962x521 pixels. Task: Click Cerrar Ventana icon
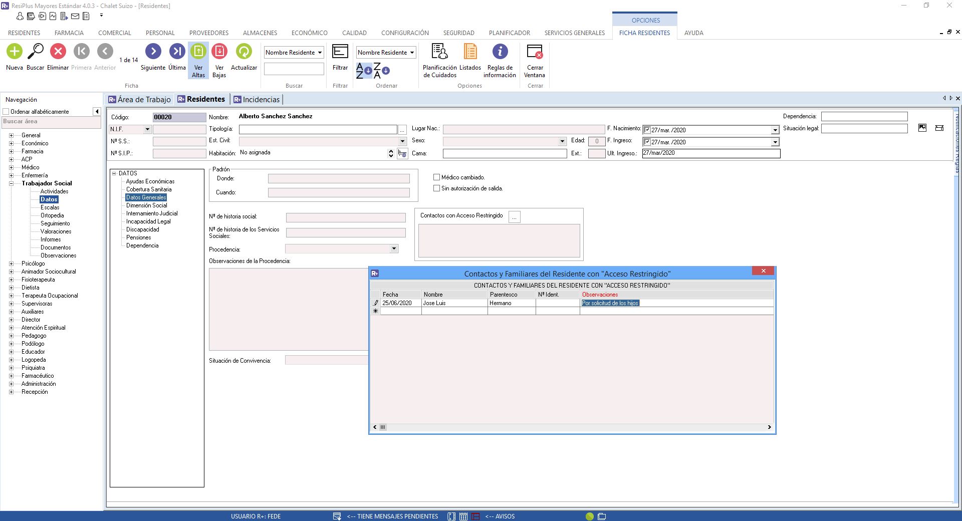pyautogui.click(x=535, y=51)
